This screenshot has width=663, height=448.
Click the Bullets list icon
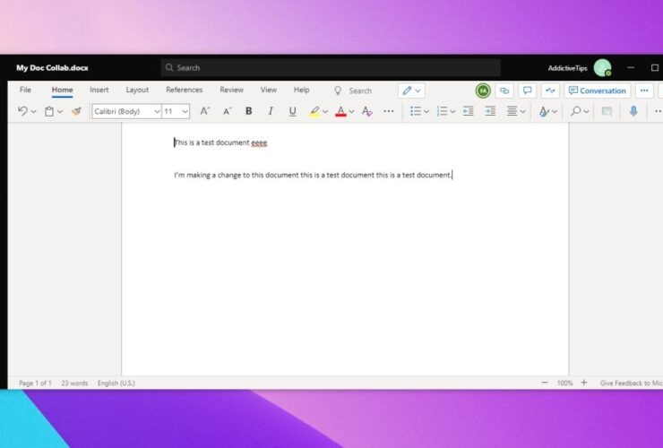(416, 111)
